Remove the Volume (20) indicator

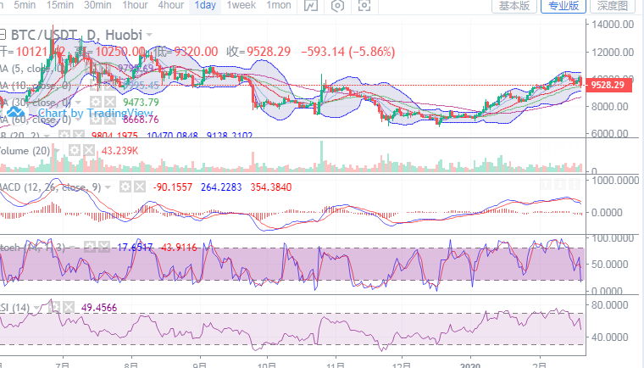point(88,150)
